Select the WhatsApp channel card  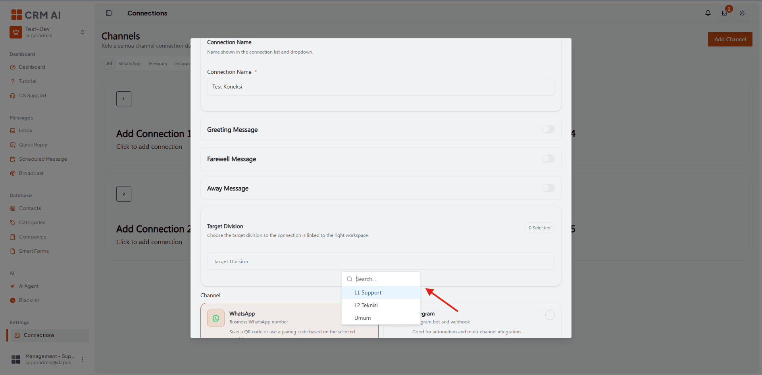(x=289, y=321)
